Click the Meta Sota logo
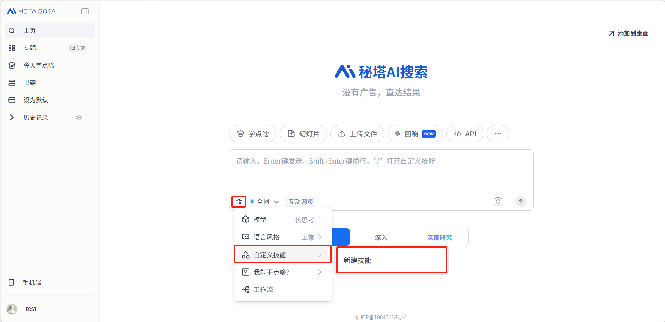665x322 pixels. [31, 11]
